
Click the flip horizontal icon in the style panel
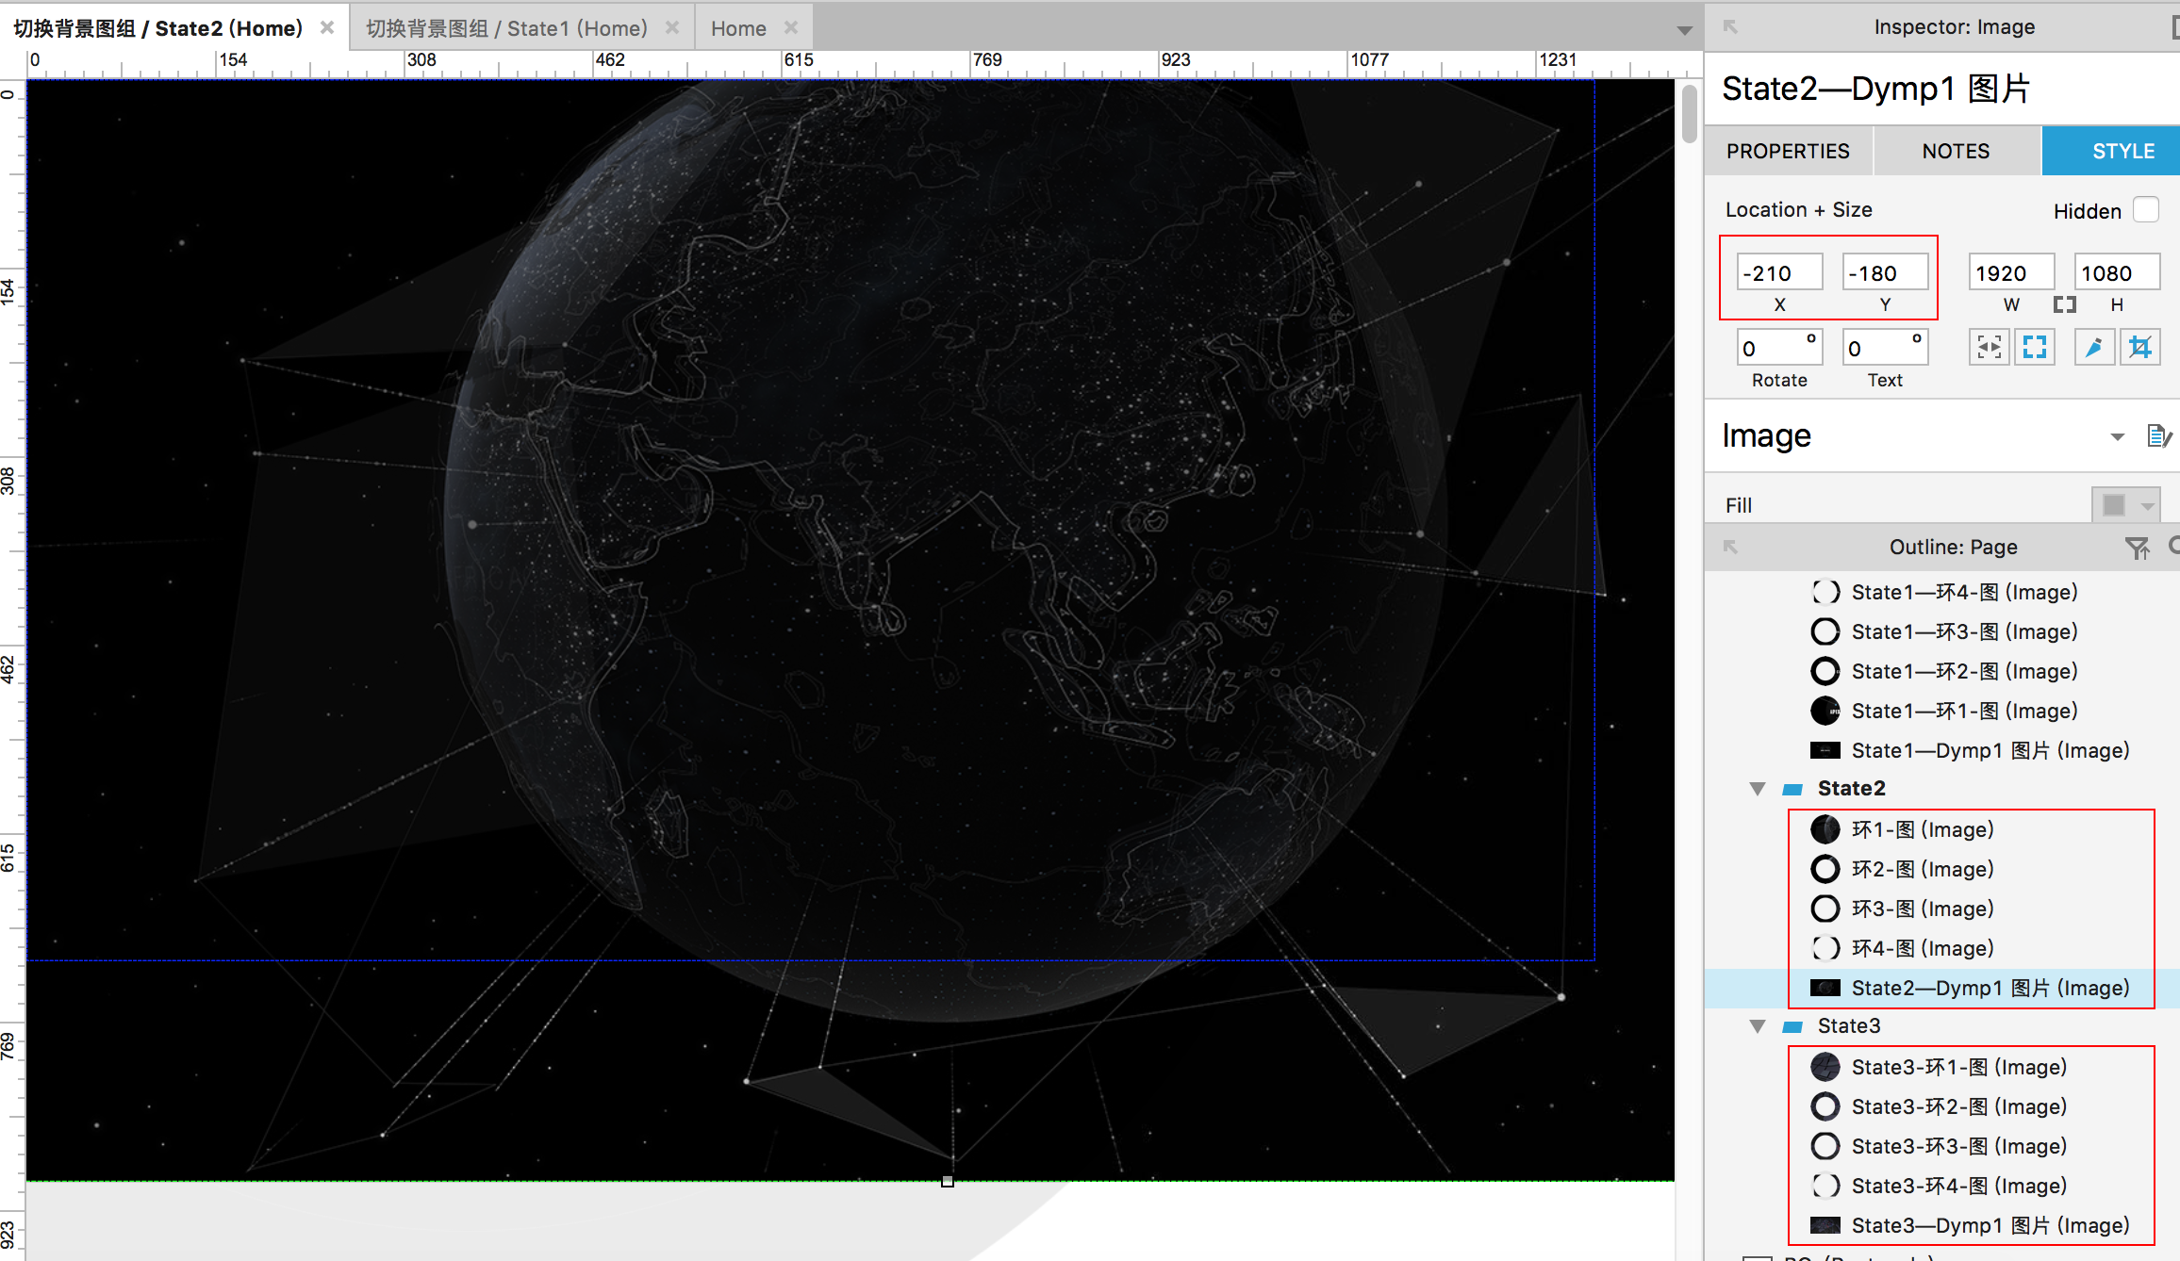pos(1989,347)
